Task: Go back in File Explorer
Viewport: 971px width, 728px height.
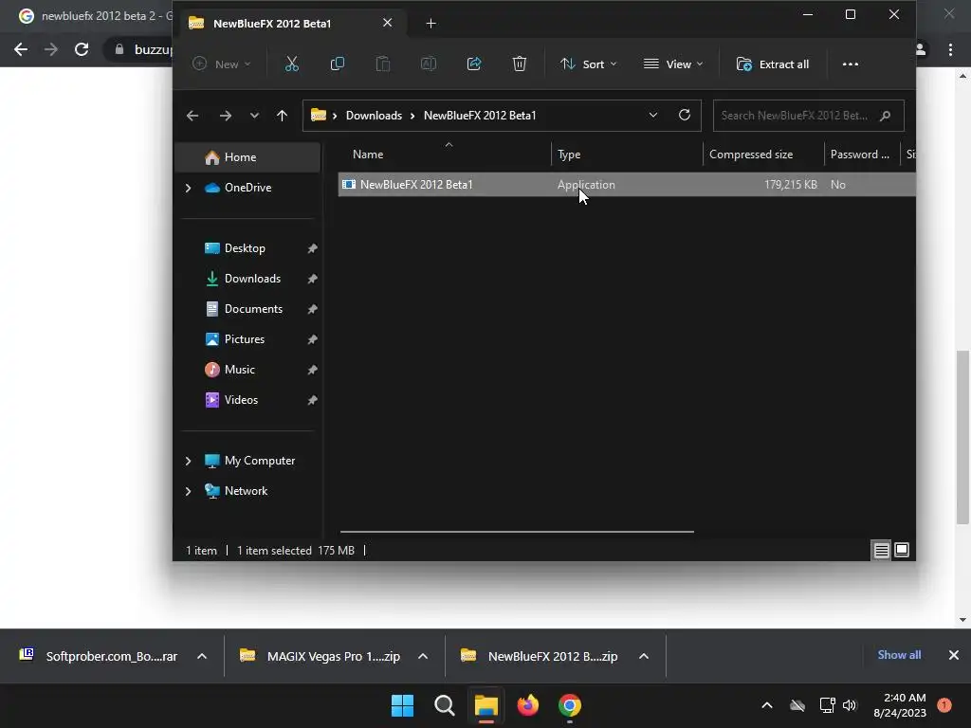Action: (x=192, y=116)
